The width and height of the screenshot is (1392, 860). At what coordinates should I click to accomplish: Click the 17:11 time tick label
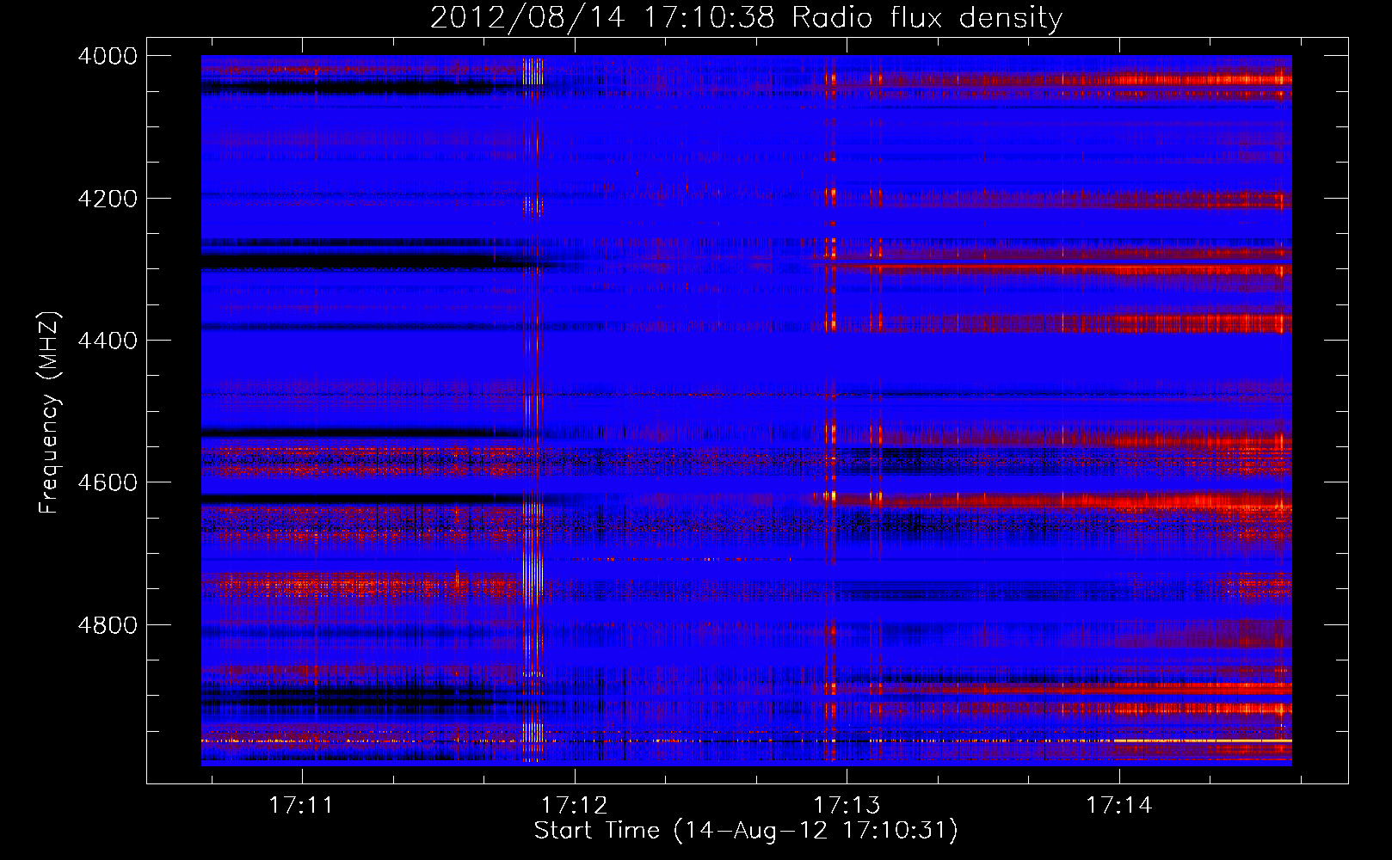coord(301,806)
